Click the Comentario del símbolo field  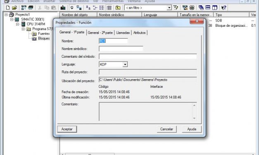(148, 56)
